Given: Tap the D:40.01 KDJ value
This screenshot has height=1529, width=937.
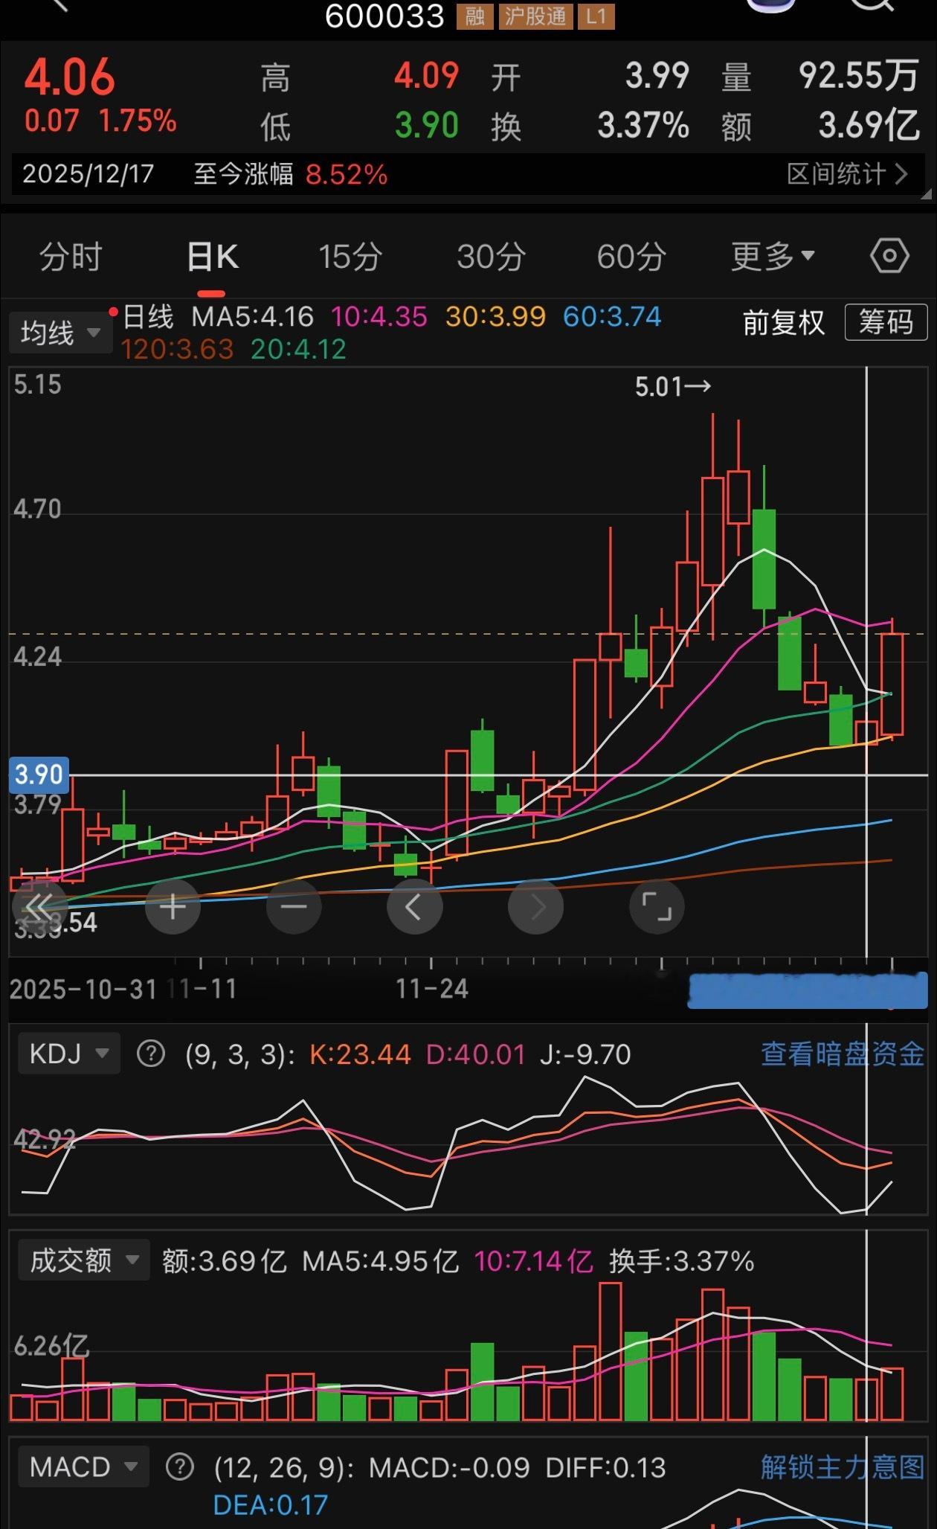Looking at the screenshot, I should coord(475,1054).
